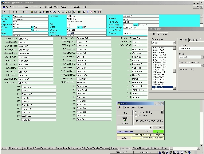The width and height of the screenshot is (204, 154).
Task: Click the No Group status bar button
Action: [x=146, y=152]
